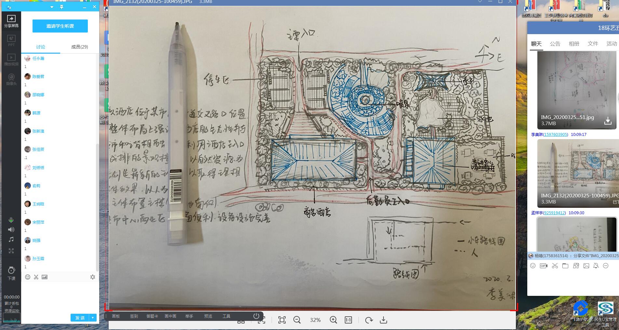
Task: Toggle the speaker volume icon in sidebar
Action: [x=11, y=230]
